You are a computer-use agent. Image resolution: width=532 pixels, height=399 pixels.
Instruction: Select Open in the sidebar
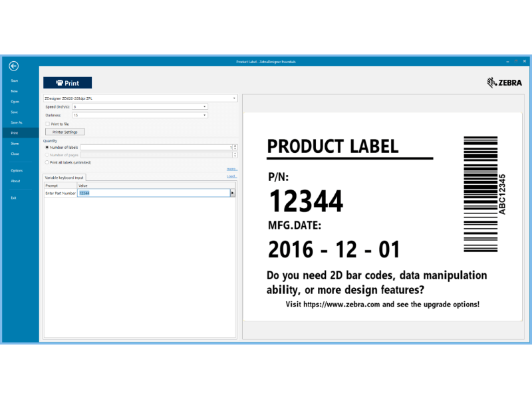coord(15,102)
